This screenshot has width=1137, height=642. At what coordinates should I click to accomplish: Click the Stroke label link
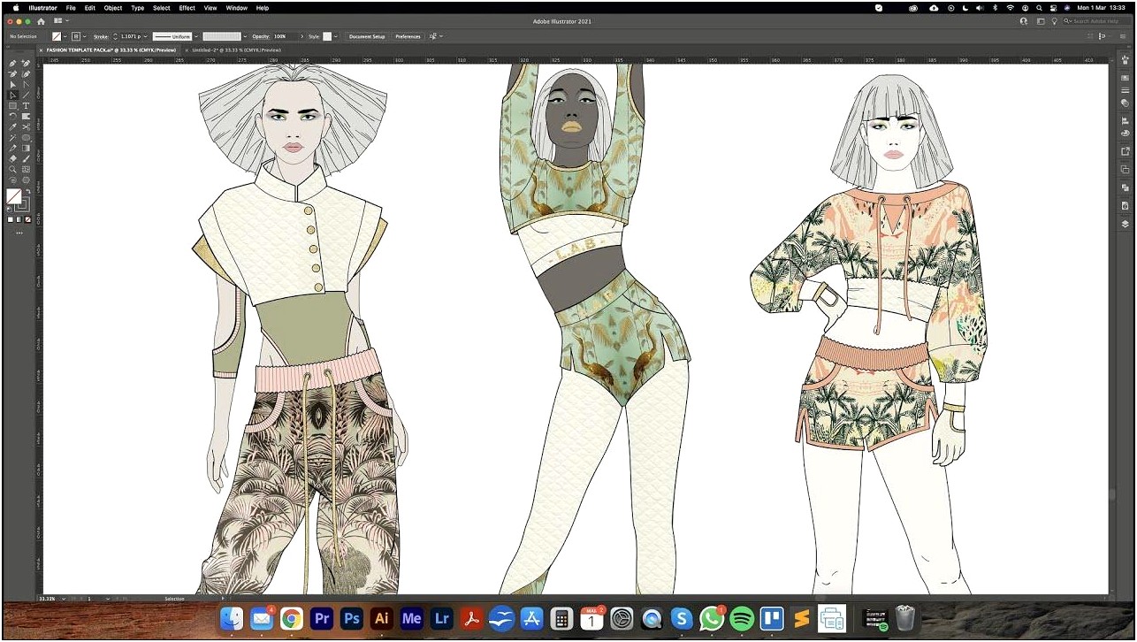[100, 36]
